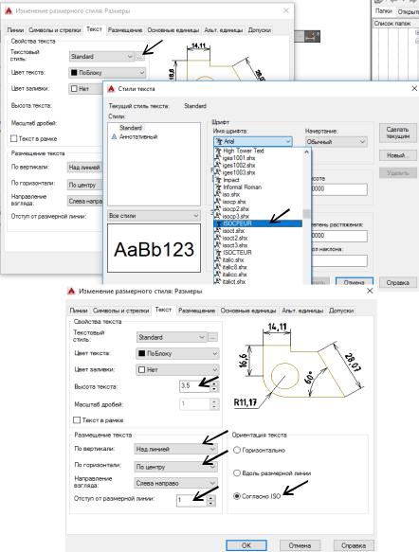Expand Цвет заливки dropdown in lower dialog
The image size is (419, 552).
(x=177, y=369)
